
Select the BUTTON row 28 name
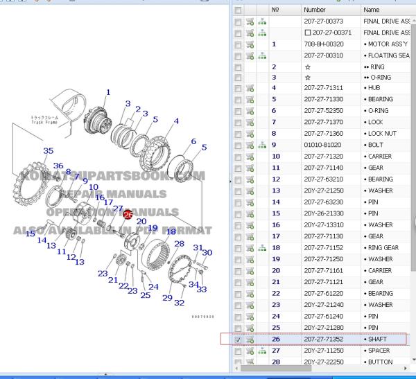coord(380,362)
